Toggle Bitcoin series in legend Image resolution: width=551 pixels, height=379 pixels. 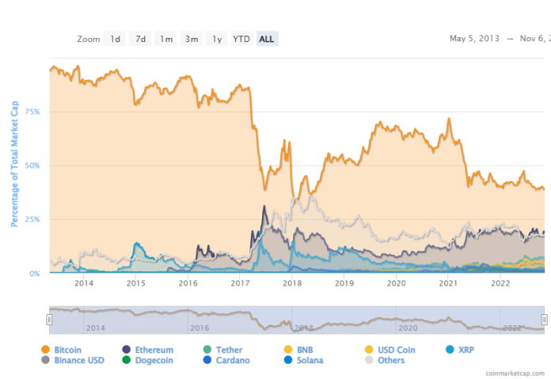click(x=67, y=349)
